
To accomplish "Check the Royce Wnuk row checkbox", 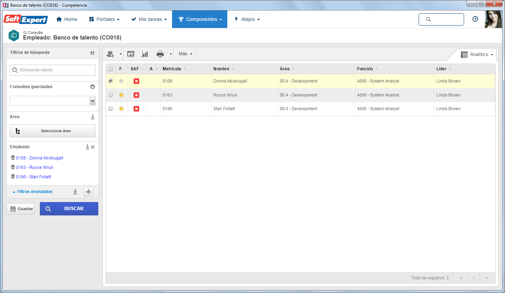I will 111,95.
